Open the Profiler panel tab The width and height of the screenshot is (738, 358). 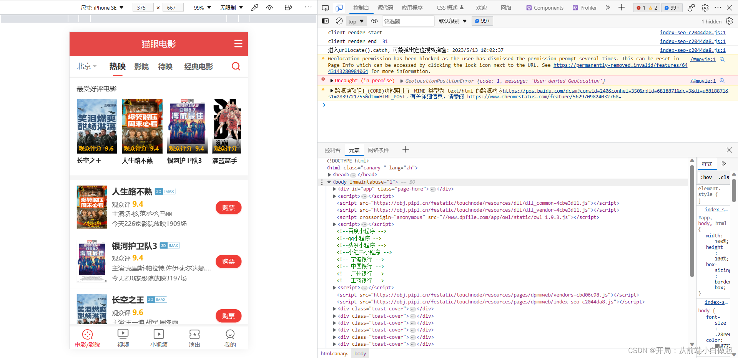point(584,8)
